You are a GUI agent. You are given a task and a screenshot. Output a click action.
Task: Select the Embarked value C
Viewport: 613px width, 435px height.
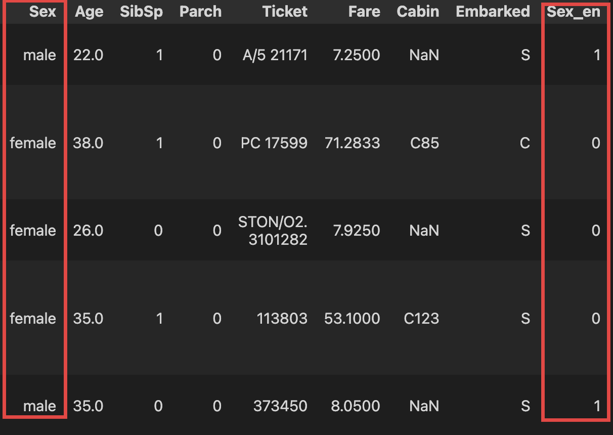(524, 143)
